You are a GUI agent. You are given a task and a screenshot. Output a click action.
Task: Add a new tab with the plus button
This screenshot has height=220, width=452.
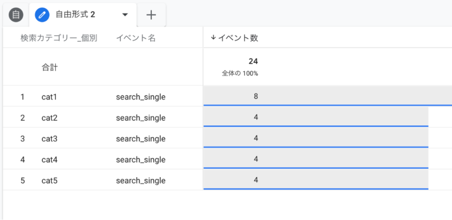(151, 15)
